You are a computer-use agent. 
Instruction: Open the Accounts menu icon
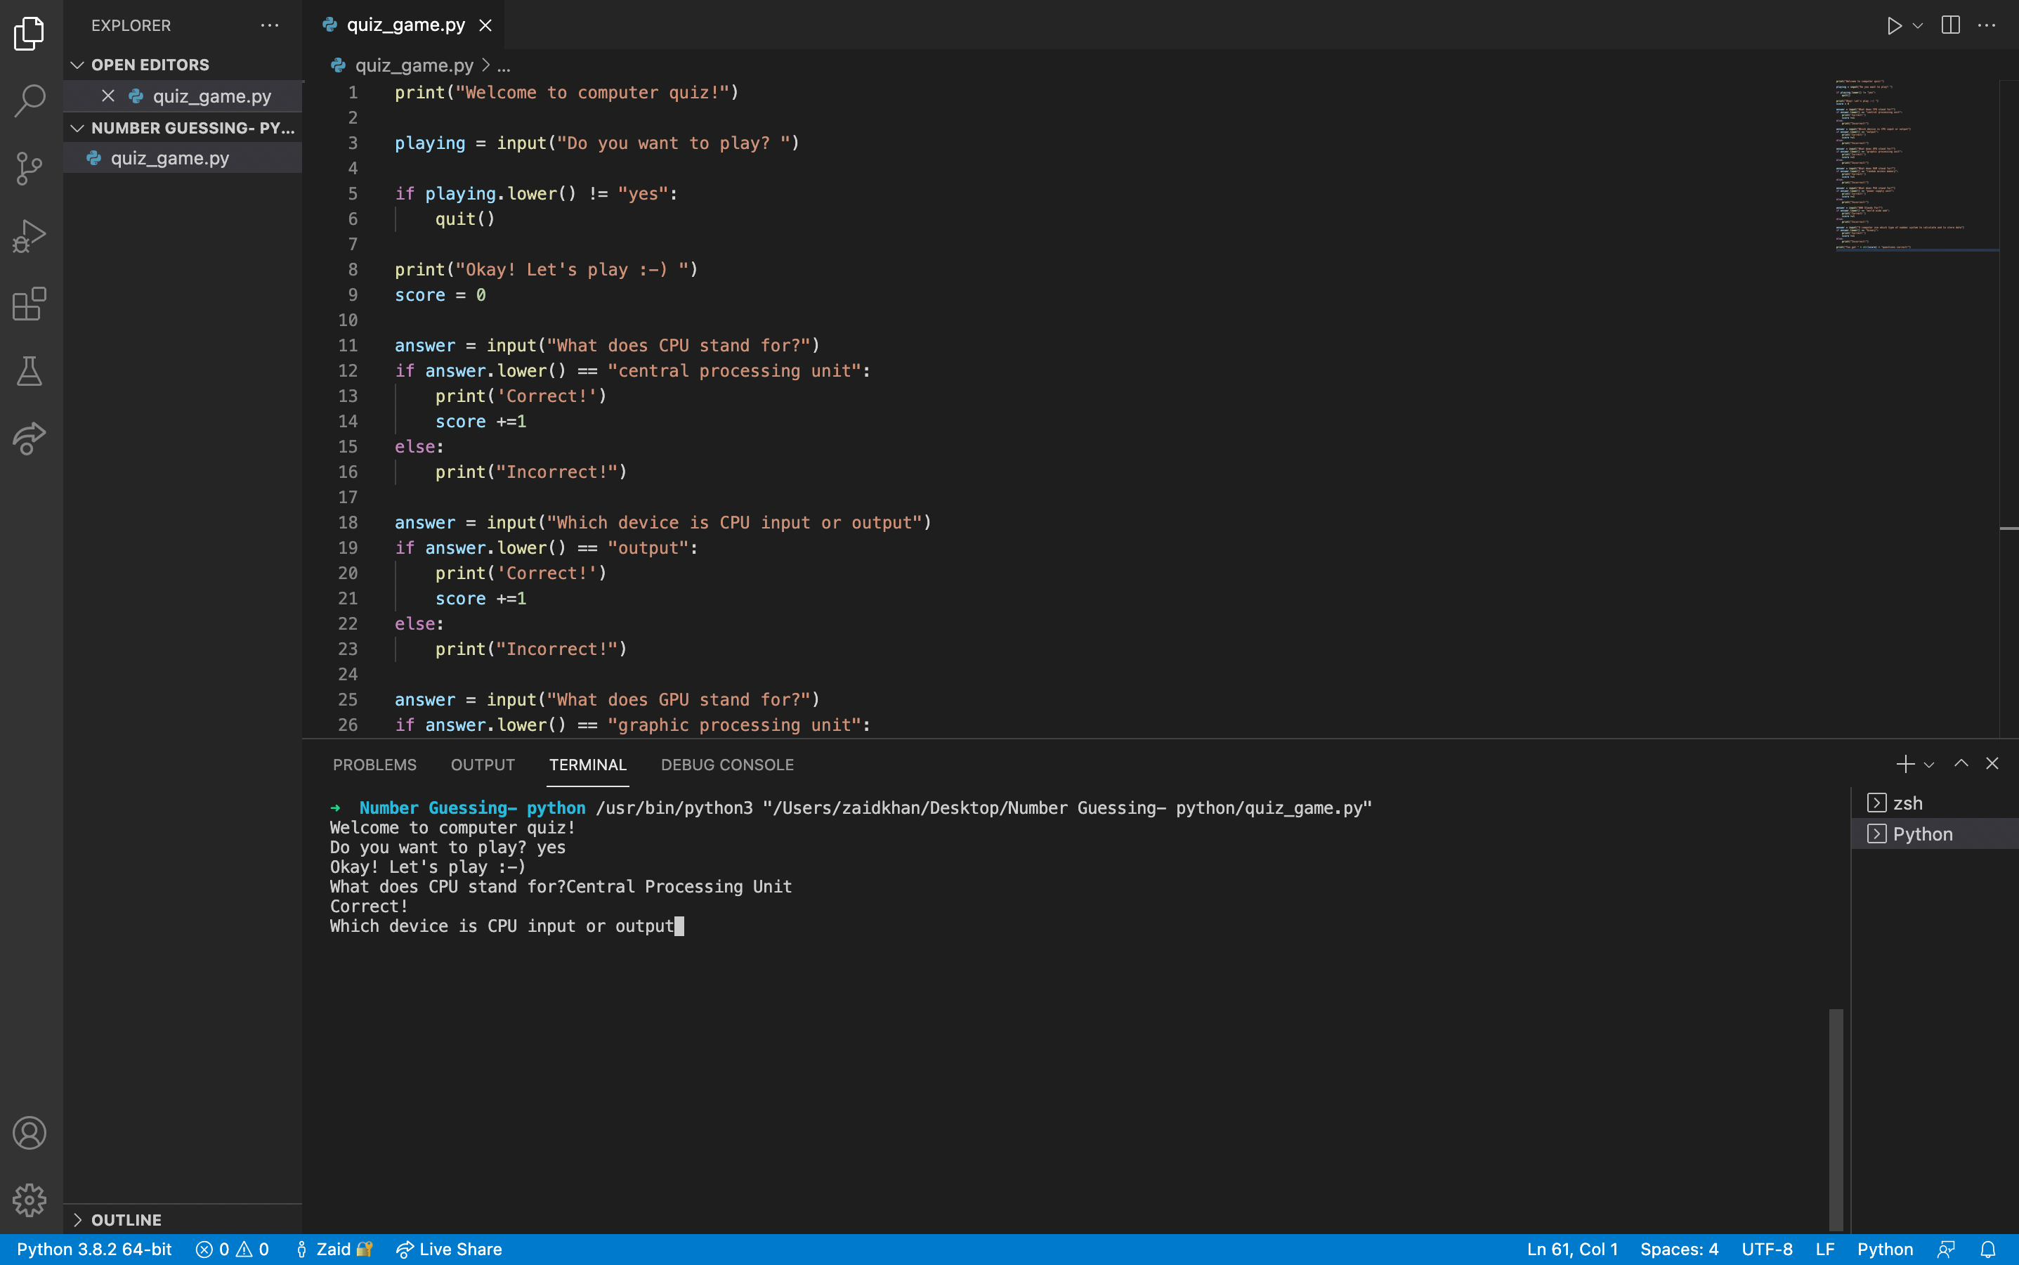pyautogui.click(x=30, y=1133)
